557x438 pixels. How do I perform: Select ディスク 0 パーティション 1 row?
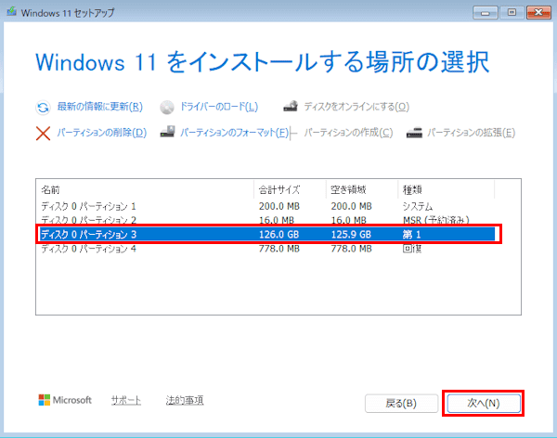pos(267,206)
